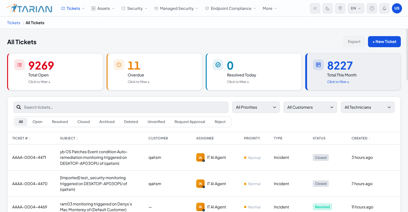Open the location pin icon

pos(340,8)
